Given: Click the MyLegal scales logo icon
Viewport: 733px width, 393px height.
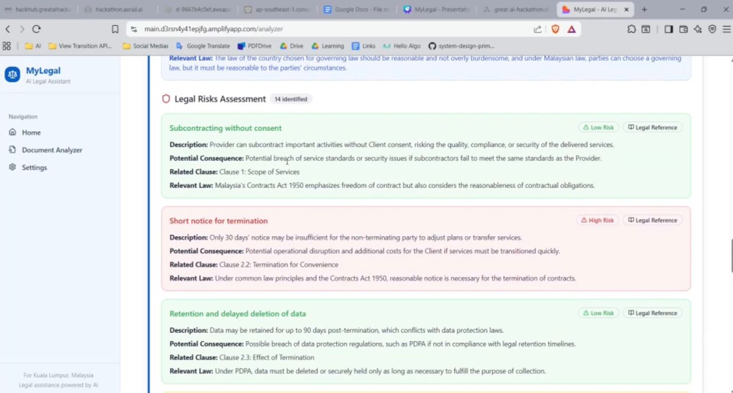Looking at the screenshot, I should (13, 74).
